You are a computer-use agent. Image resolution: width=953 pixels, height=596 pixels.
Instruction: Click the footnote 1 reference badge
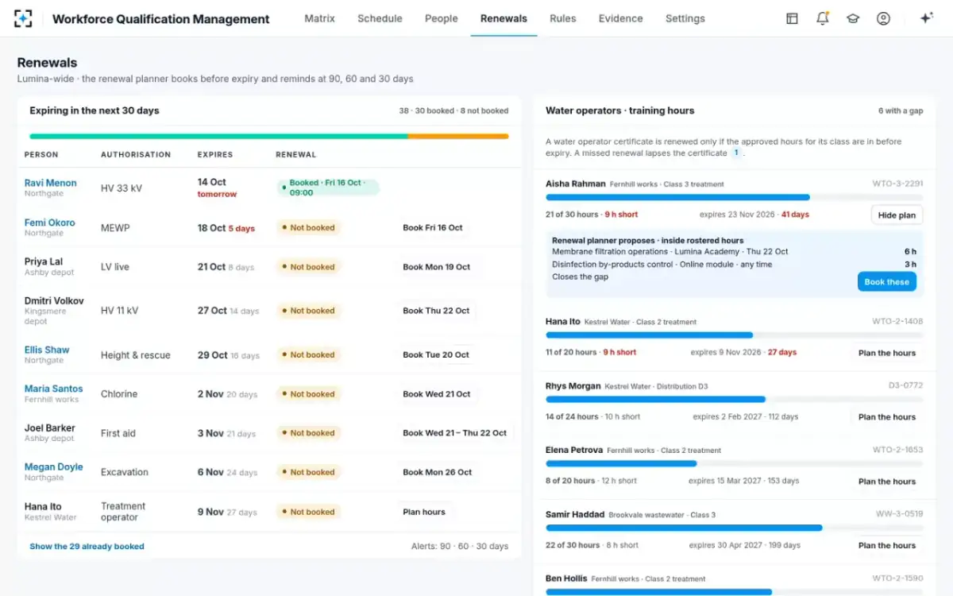pos(736,153)
